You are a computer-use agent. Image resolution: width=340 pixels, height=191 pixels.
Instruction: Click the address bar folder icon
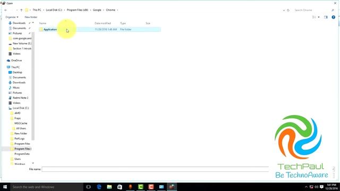pos(27,10)
